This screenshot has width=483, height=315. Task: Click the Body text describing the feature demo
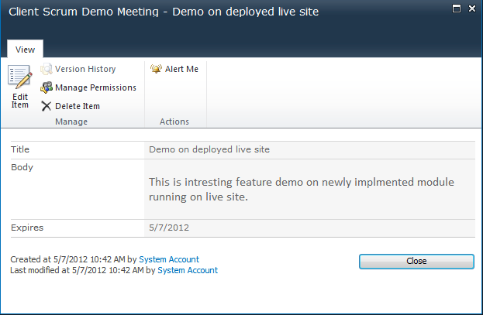[x=301, y=190]
